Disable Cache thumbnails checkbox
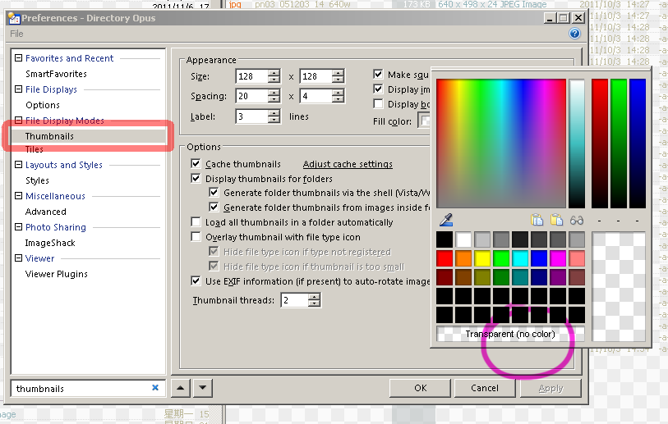 click(x=196, y=164)
